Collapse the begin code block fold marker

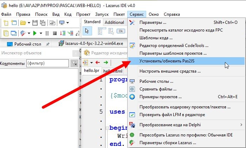click(x=107, y=128)
